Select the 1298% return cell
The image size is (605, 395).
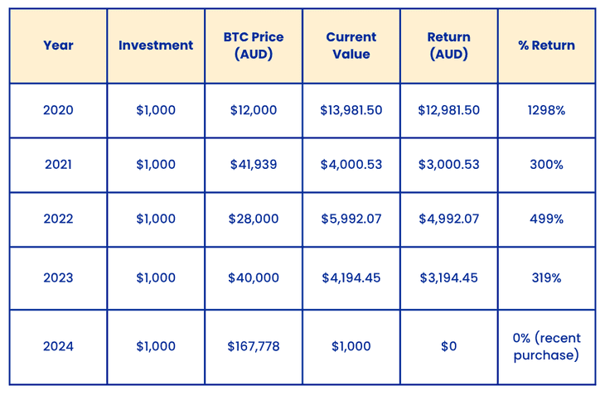tap(546, 110)
